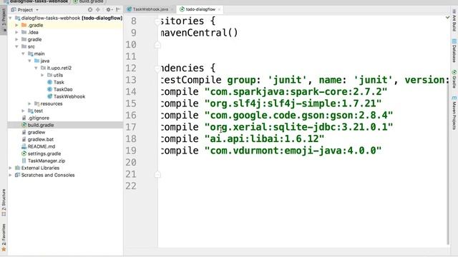
Task: Expand the resources folder
Action: tap(29, 104)
